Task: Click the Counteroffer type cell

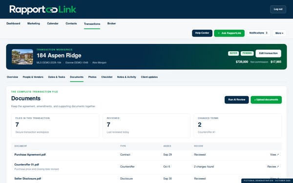Action: [127, 167]
